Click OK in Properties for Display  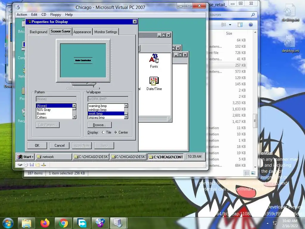[x=37, y=146]
